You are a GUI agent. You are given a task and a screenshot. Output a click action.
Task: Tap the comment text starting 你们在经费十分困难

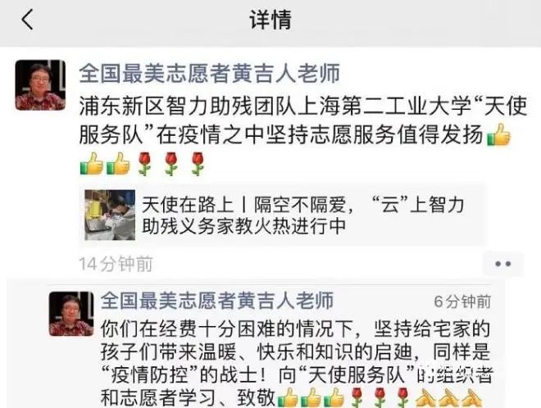[x=296, y=363]
